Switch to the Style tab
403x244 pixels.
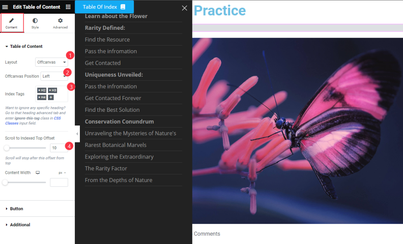[x=35, y=23]
